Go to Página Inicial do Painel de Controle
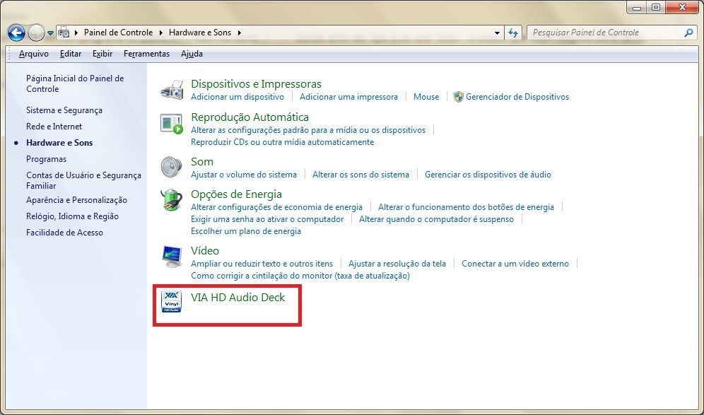The width and height of the screenshot is (704, 415). tap(75, 83)
